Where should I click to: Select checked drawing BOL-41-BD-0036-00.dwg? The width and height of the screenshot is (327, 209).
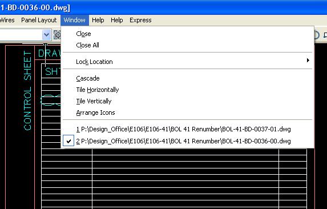(188, 141)
